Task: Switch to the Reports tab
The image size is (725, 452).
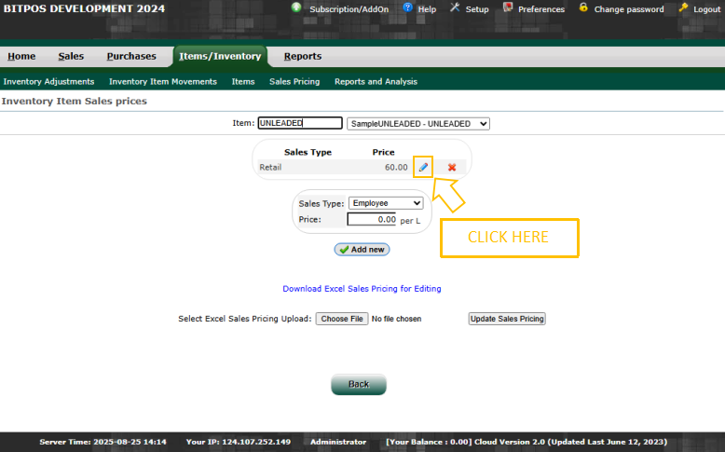Action: pos(303,57)
